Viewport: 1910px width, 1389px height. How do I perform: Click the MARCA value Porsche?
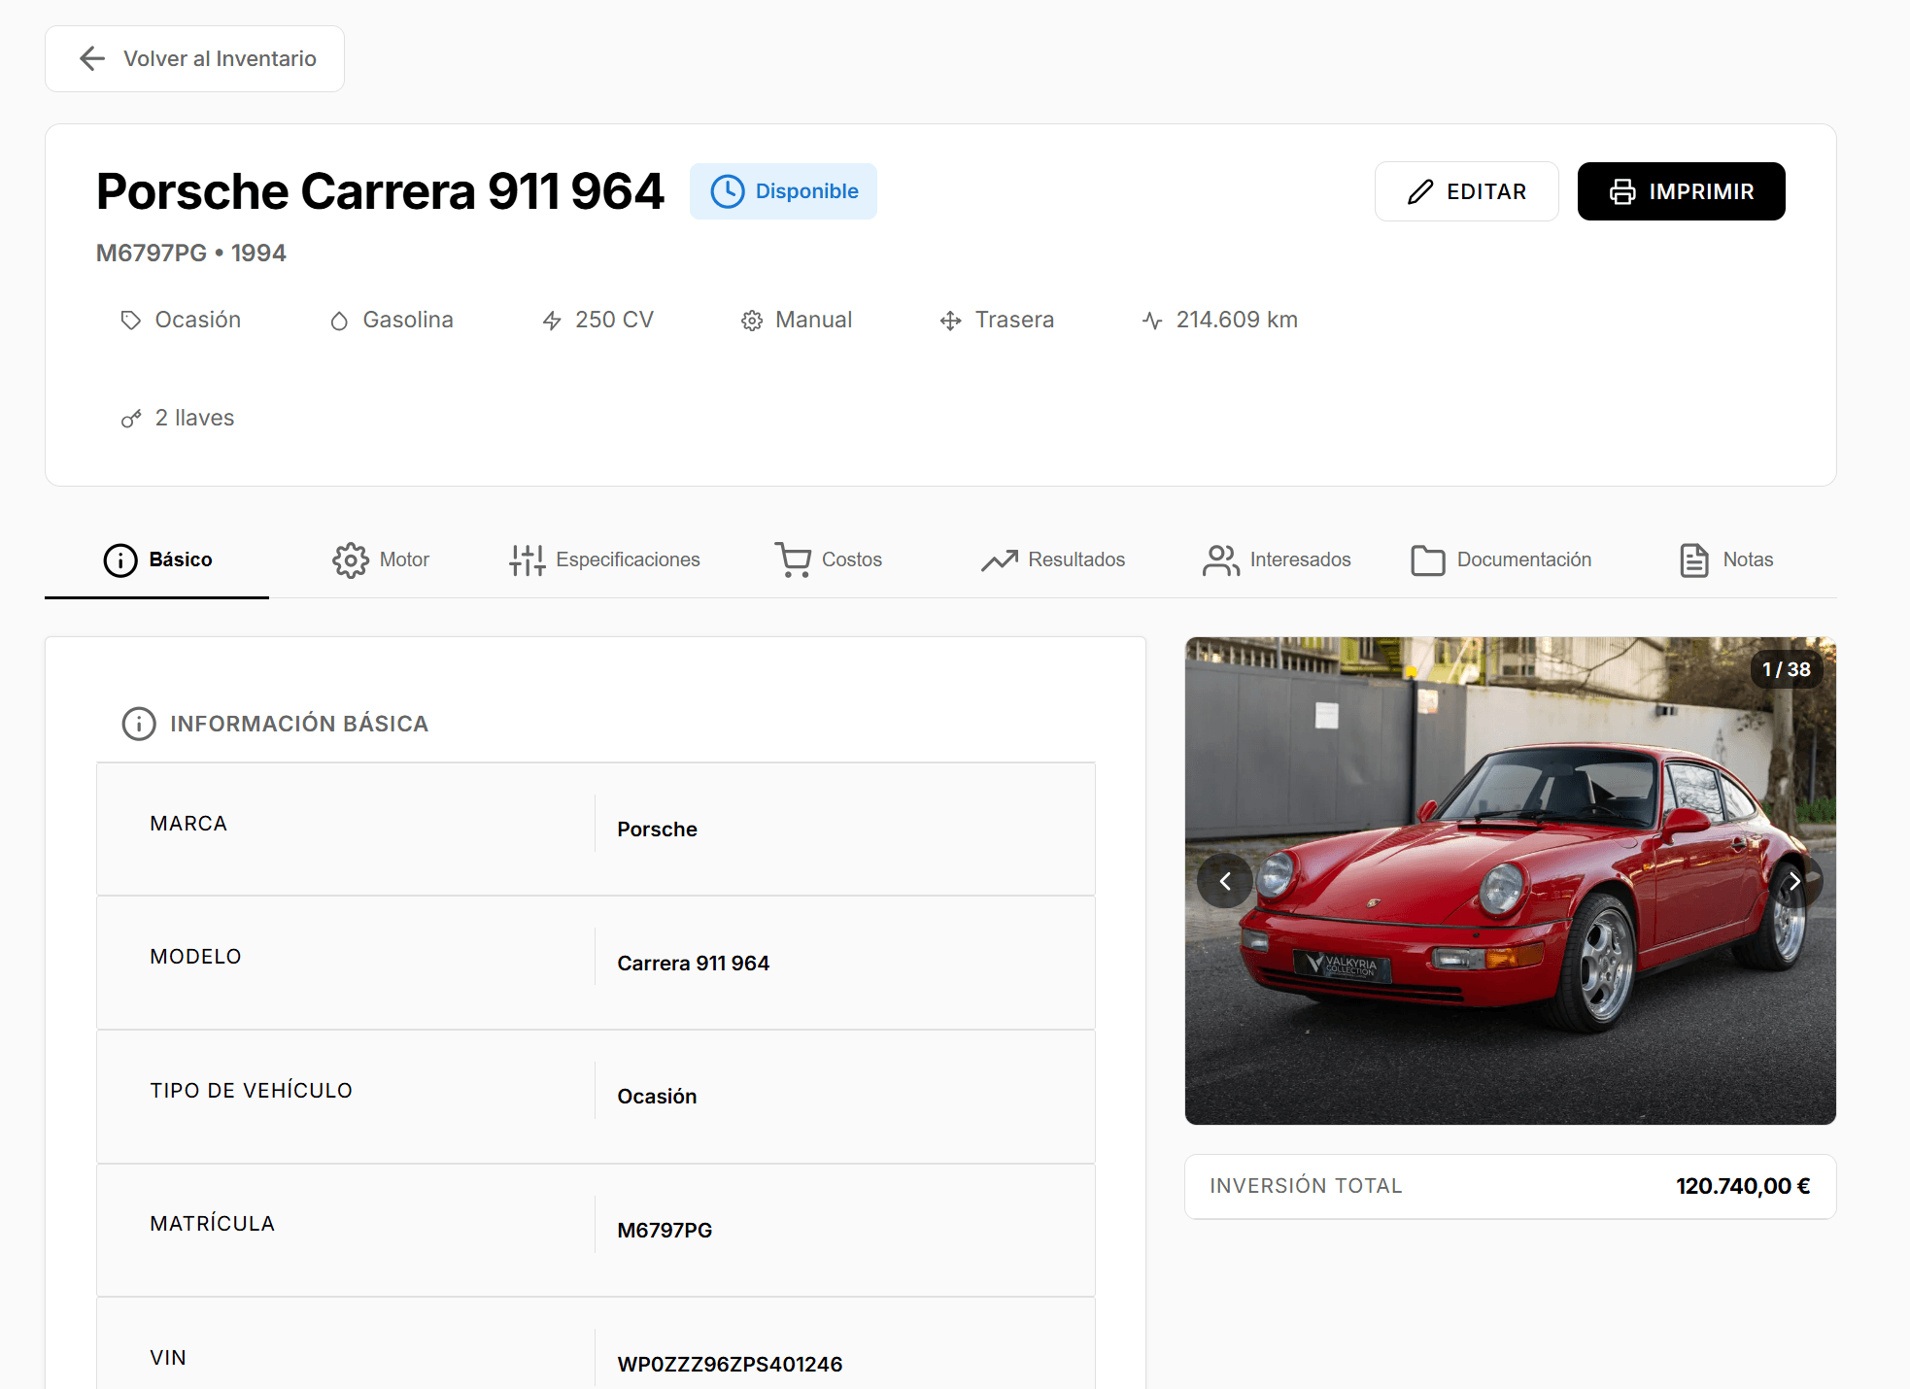657,830
